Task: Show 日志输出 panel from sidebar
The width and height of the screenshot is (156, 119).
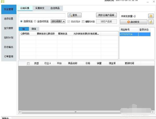Action: 9,47
